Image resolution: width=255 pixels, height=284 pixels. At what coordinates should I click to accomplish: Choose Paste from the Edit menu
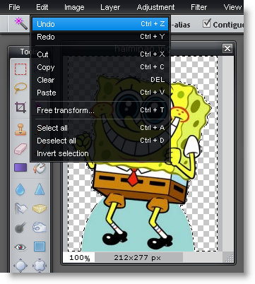tap(100, 93)
